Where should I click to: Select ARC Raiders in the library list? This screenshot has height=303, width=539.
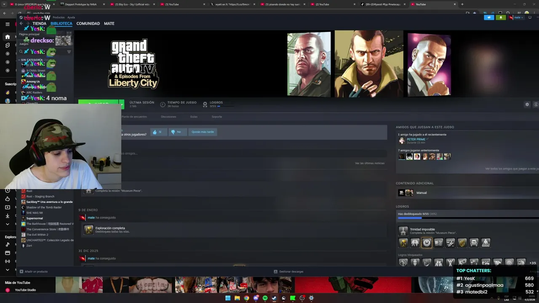34,93
